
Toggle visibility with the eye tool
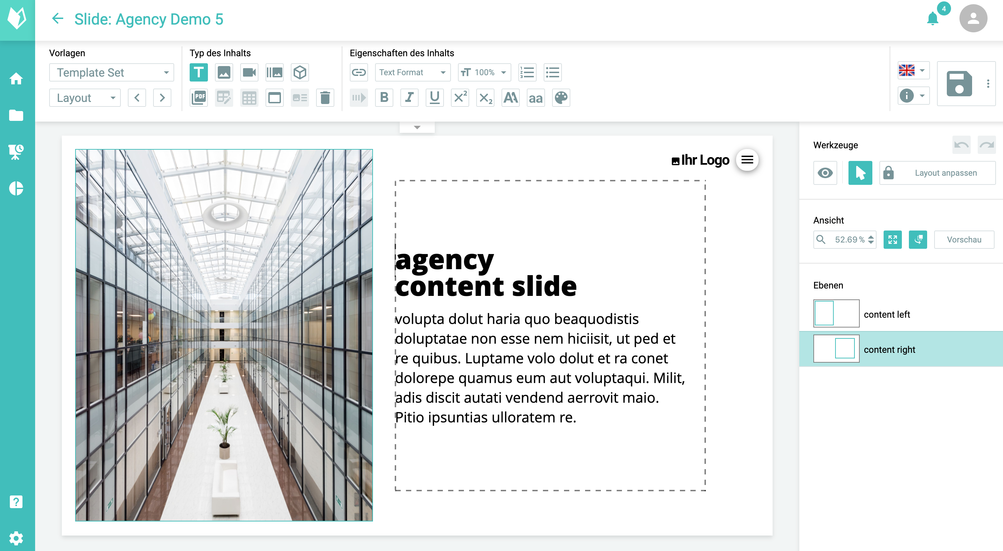point(825,173)
